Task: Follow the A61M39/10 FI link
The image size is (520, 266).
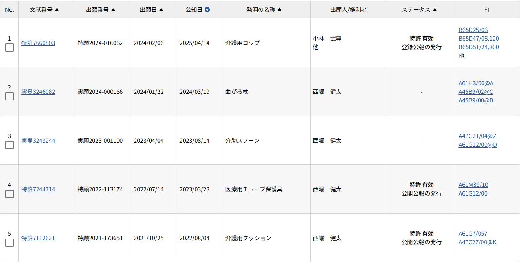Action: point(473,185)
